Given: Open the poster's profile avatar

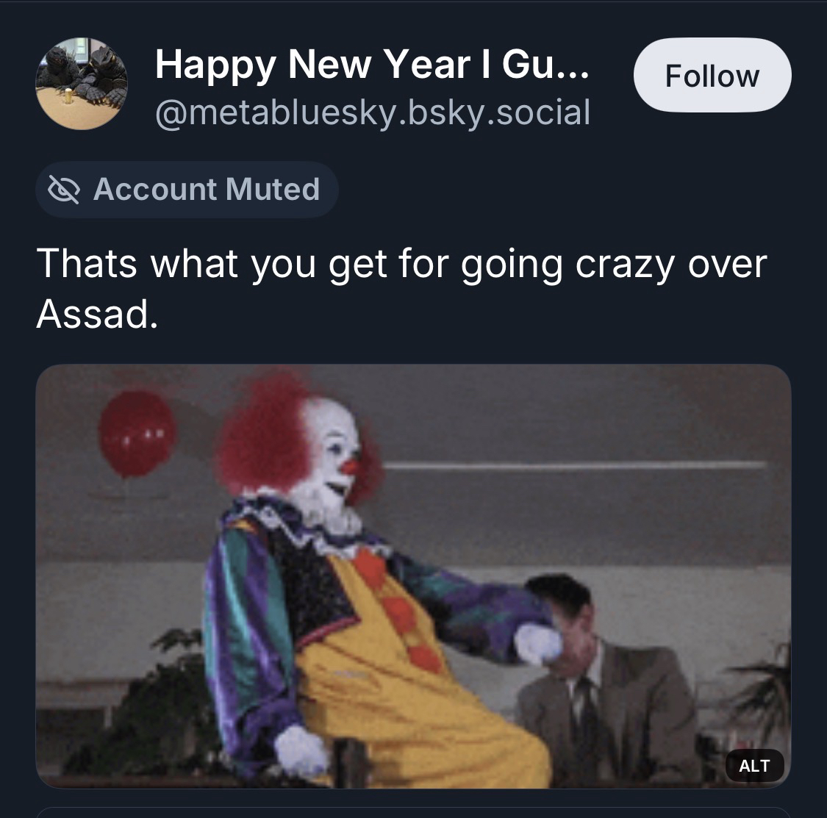Looking at the screenshot, I should pyautogui.click(x=82, y=84).
